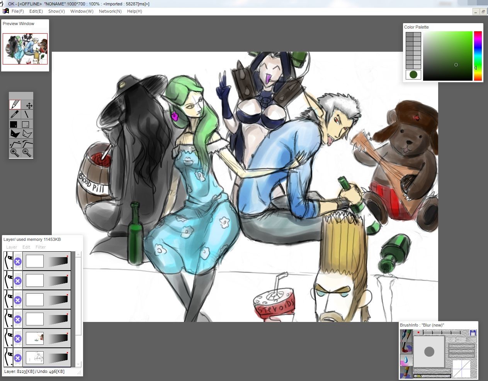488x381 pixels.
Task: Click the purple X icon on the fourth layer
Action: coord(17,320)
